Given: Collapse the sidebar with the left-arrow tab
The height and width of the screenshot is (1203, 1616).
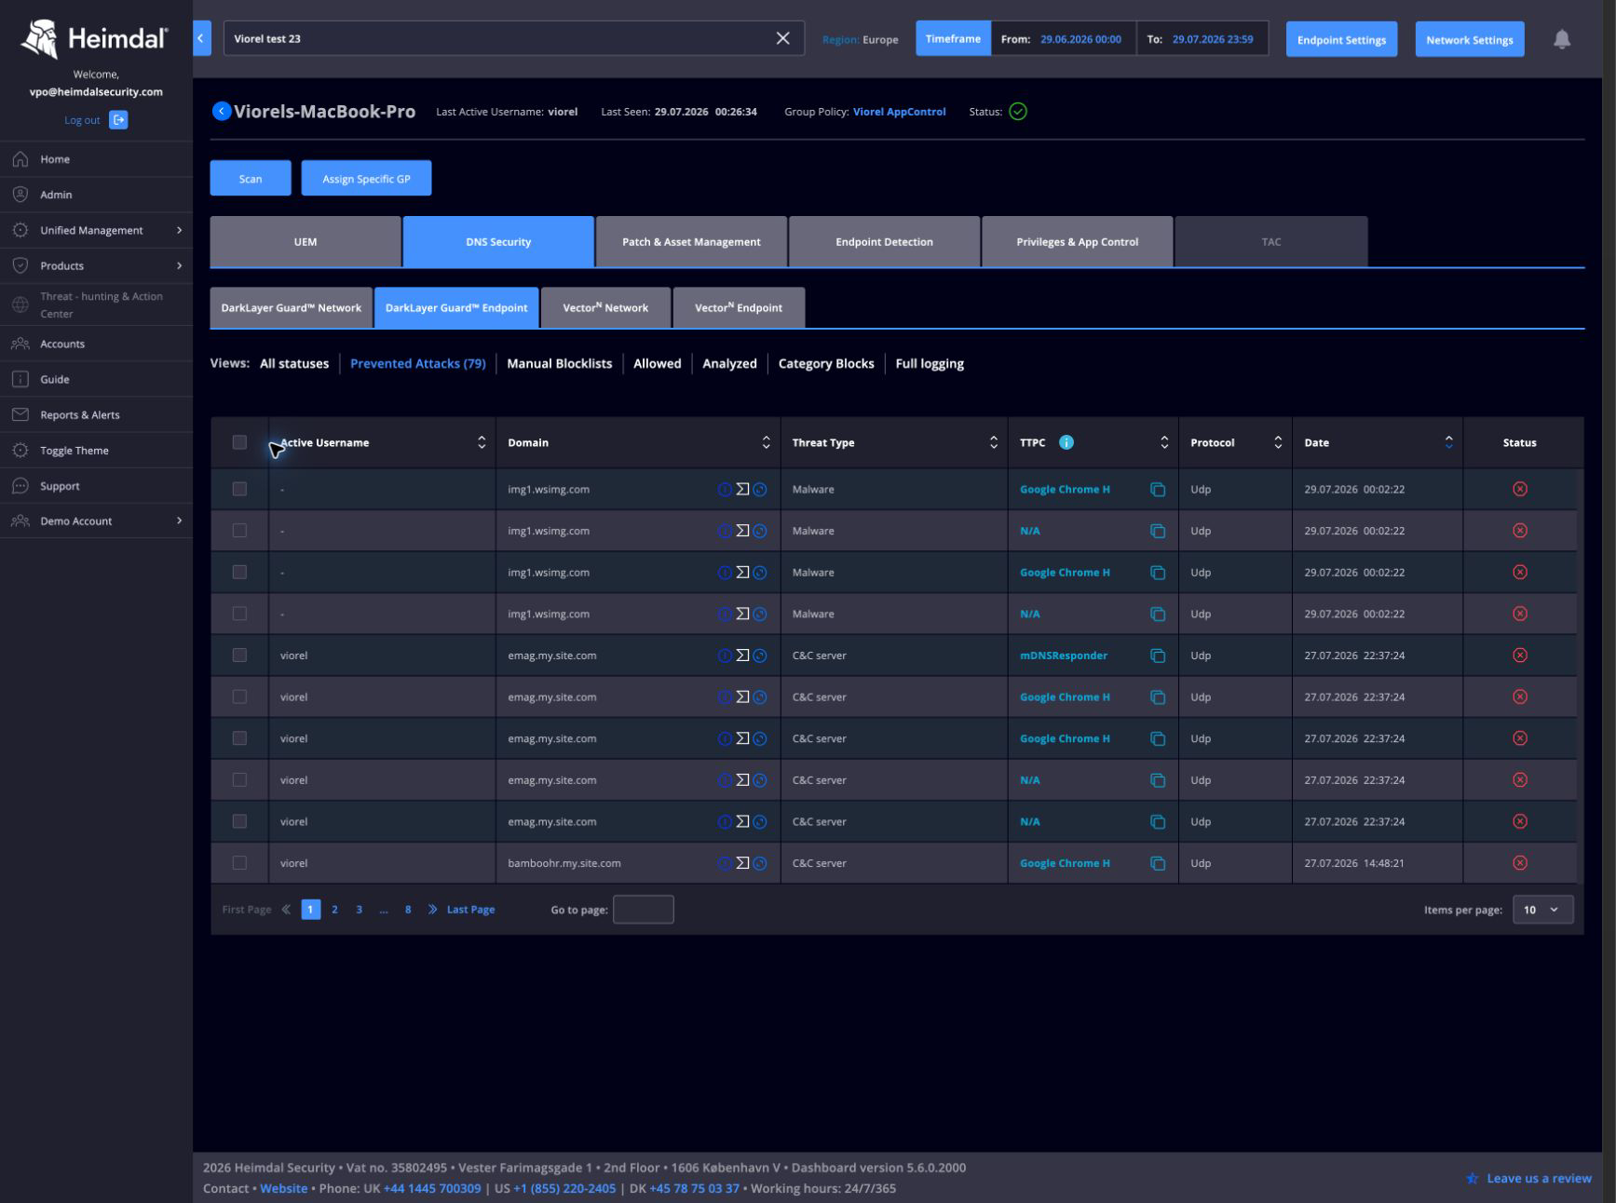Looking at the screenshot, I should 201,38.
